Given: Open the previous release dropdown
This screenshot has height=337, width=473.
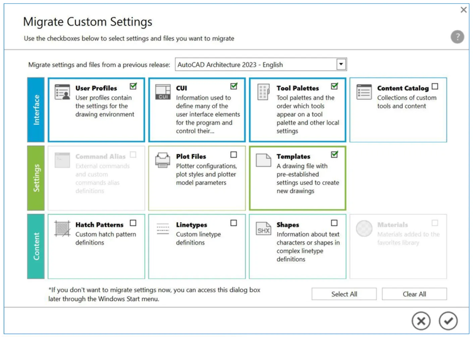Looking at the screenshot, I should [x=341, y=64].
